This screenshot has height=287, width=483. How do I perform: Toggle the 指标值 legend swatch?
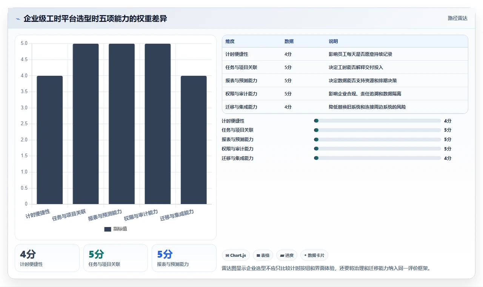tap(108, 229)
